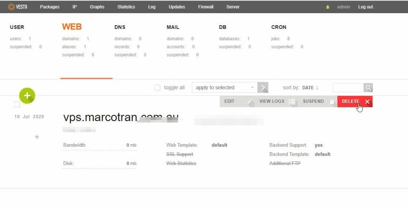Click the green add web domain button
The width and height of the screenshot is (408, 210).
point(27,96)
